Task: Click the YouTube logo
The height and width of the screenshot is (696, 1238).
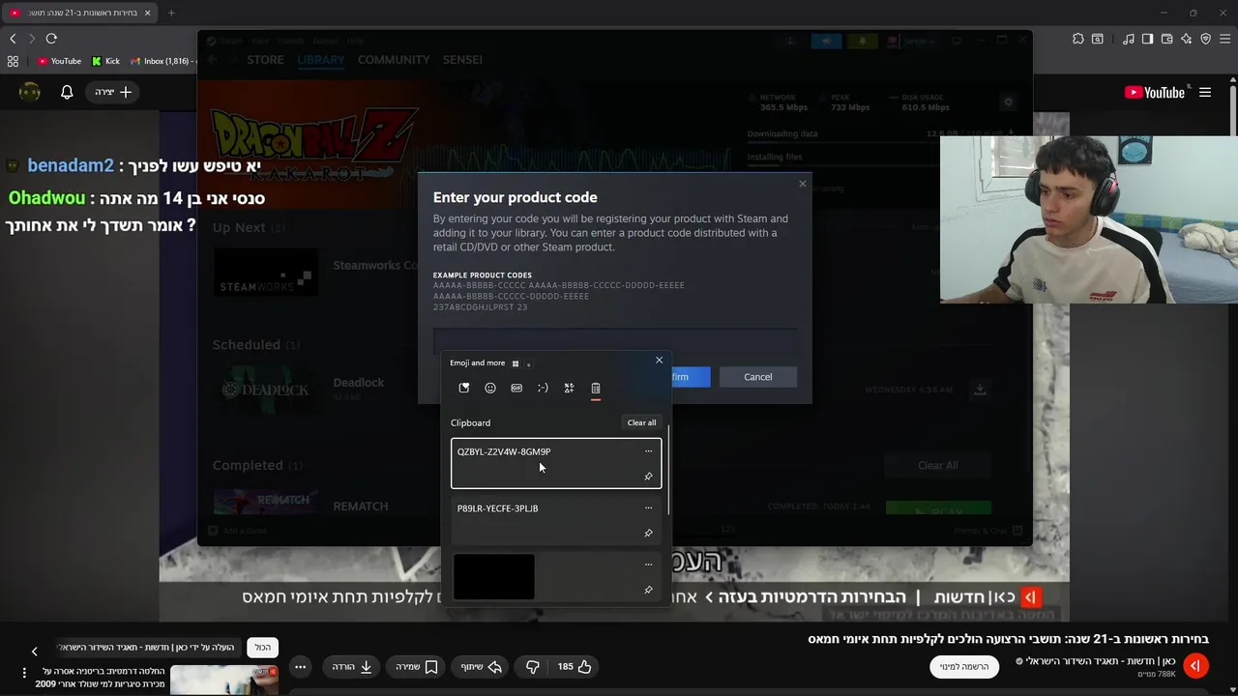Action: tap(1155, 92)
